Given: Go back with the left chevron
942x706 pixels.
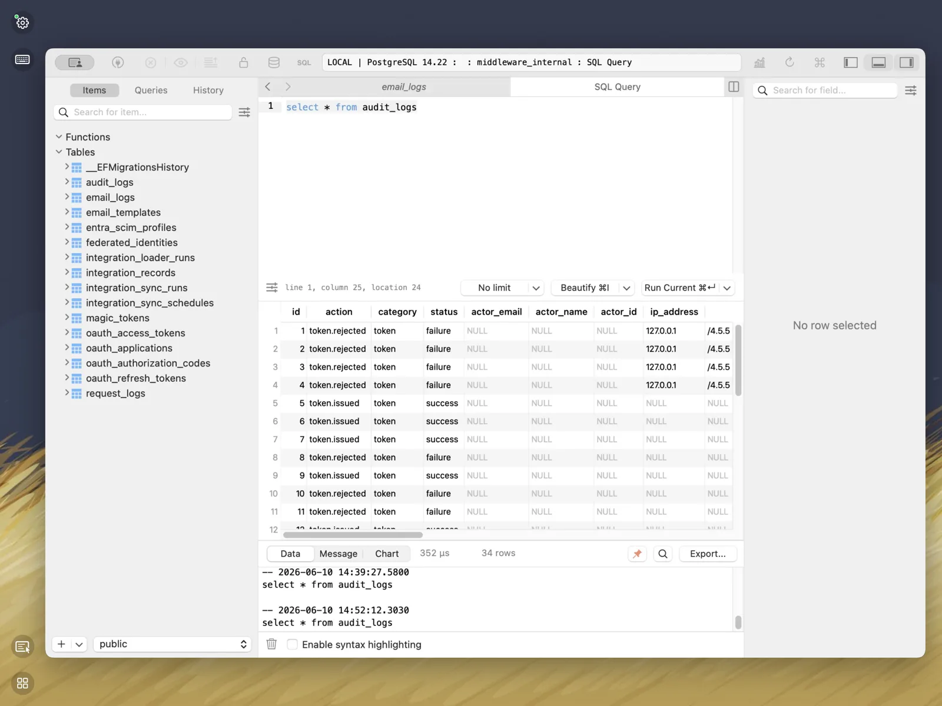Looking at the screenshot, I should click(268, 86).
